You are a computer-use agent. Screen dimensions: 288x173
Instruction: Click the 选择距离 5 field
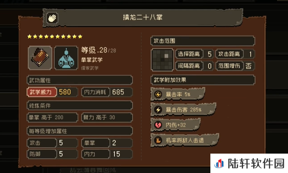[x=195, y=54]
